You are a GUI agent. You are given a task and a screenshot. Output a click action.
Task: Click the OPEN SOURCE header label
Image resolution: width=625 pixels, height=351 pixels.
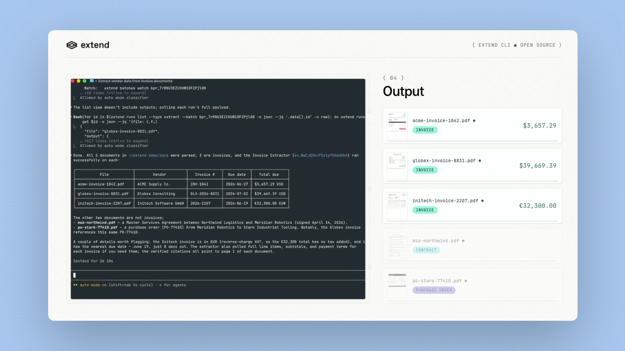[538, 45]
